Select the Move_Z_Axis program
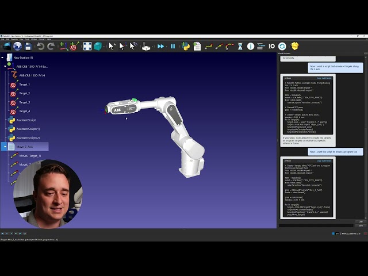This screenshot has height=276, width=368. [x=24, y=147]
